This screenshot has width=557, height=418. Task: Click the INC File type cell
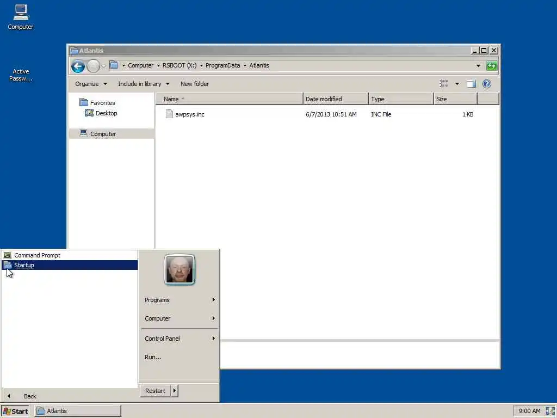(381, 114)
